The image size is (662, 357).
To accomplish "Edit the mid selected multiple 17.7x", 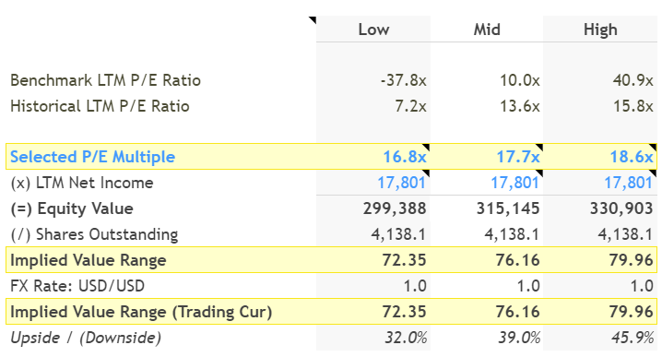I will [x=518, y=157].
